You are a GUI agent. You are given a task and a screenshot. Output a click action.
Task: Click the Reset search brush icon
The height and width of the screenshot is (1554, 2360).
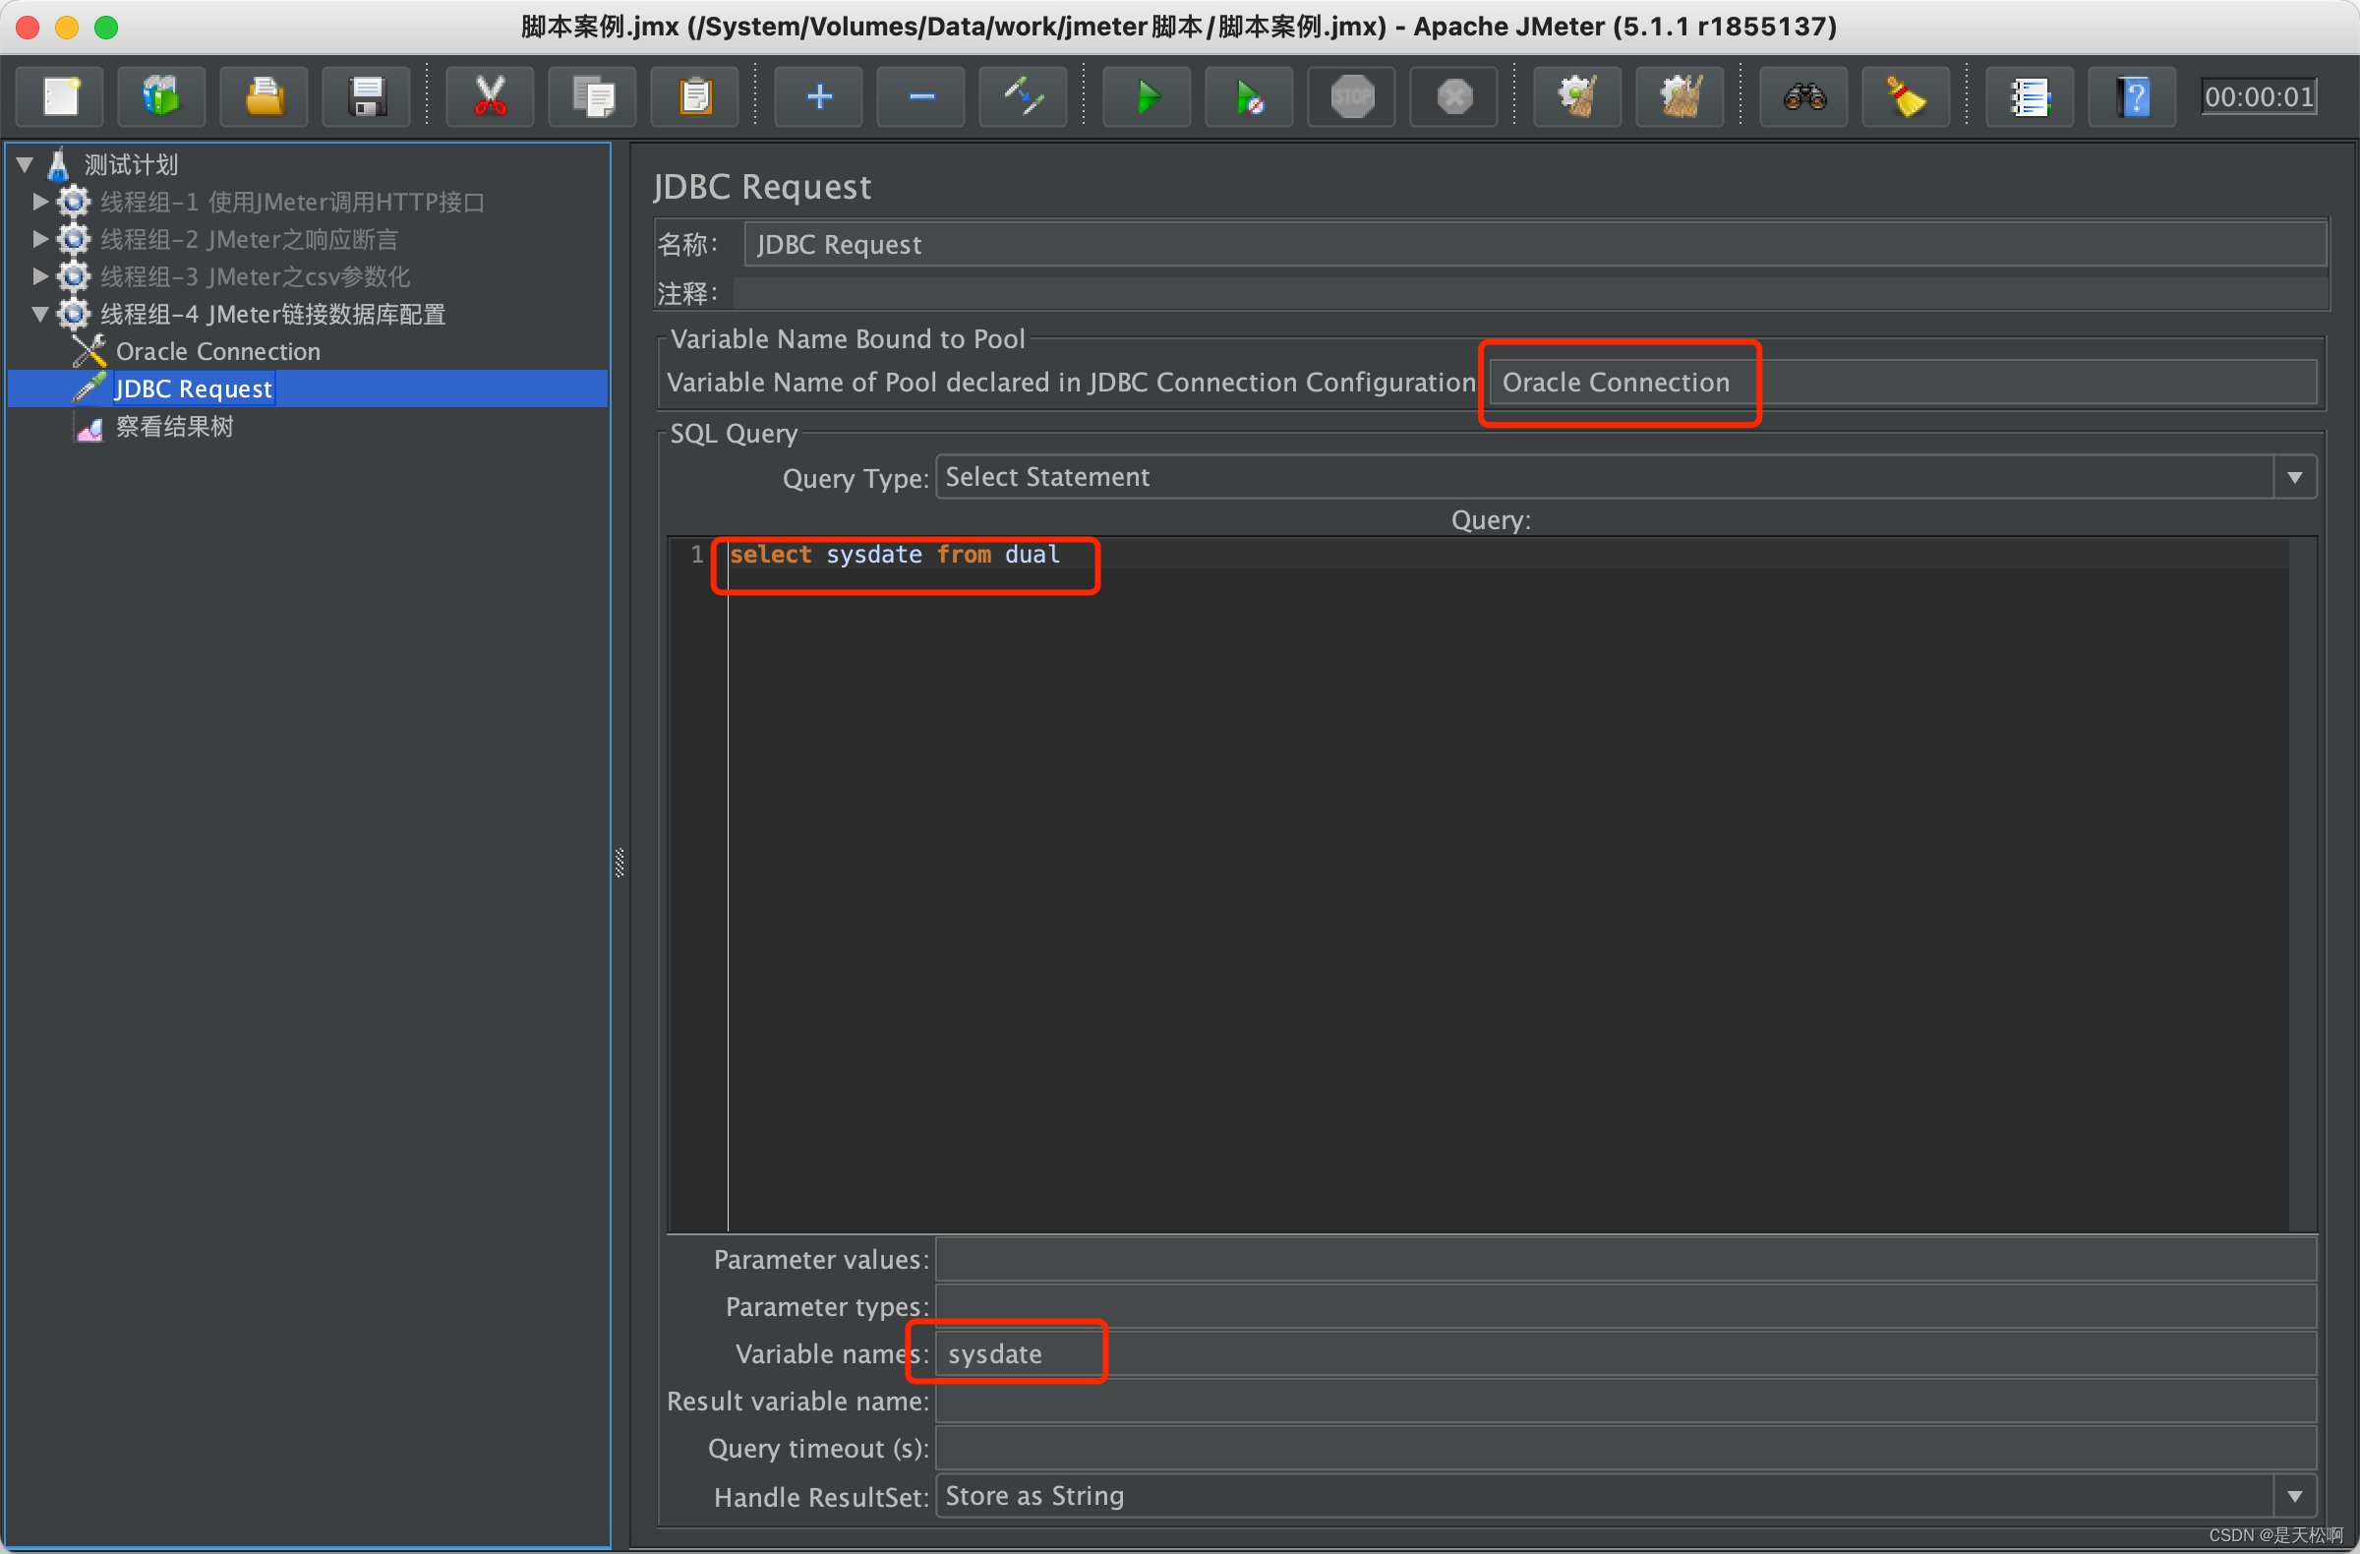tap(1905, 96)
